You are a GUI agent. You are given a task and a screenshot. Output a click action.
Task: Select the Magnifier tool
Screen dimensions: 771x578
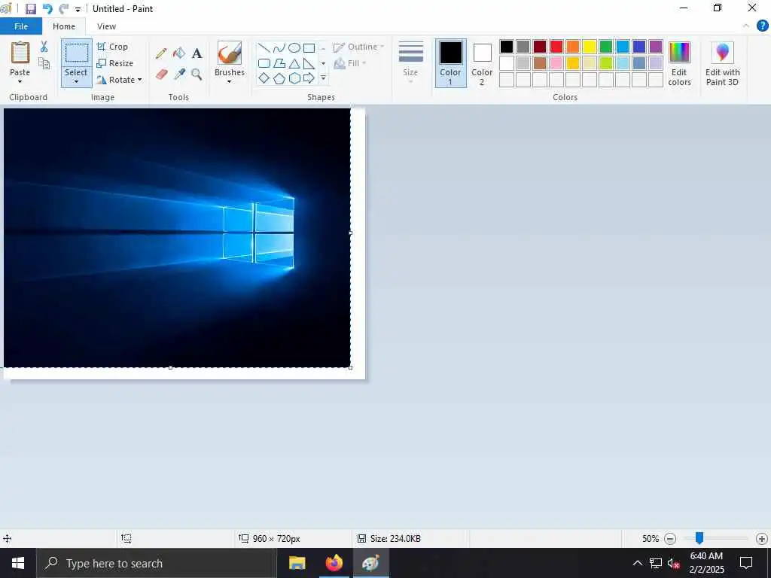coord(197,75)
